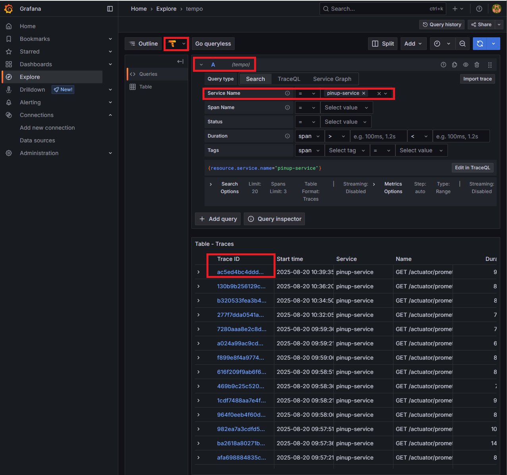
Task: Click the Alerting bell sidebar icon
Action: point(9,102)
